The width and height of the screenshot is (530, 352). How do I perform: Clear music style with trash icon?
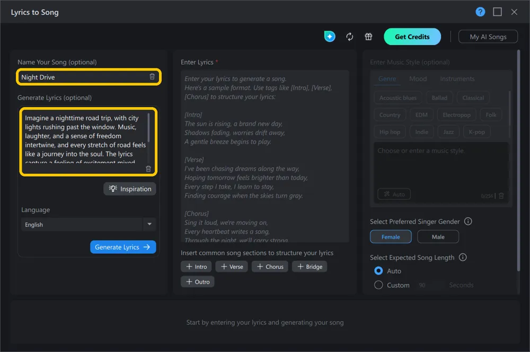pyautogui.click(x=501, y=196)
